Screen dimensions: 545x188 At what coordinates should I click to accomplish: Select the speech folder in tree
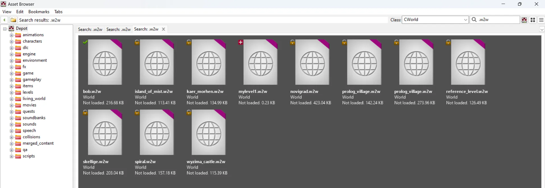[x=29, y=130]
